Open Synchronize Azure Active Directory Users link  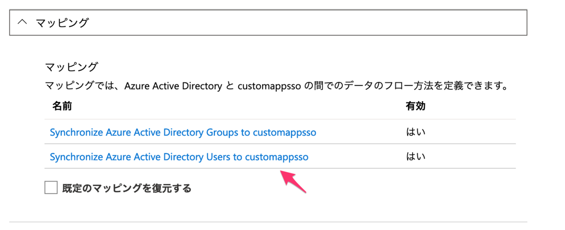(x=179, y=157)
